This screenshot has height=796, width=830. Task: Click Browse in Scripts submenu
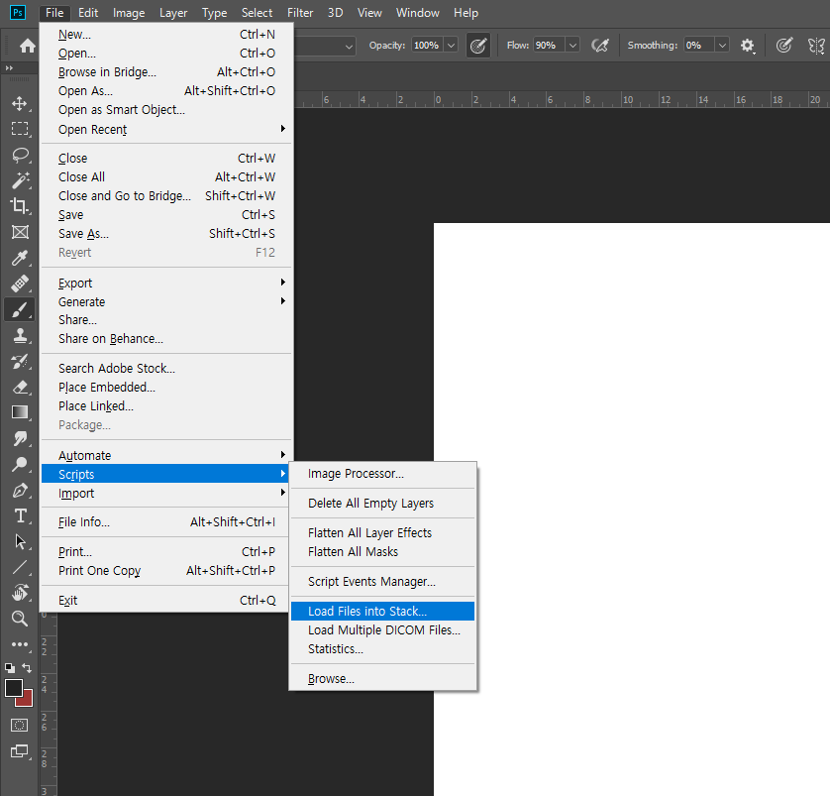click(x=382, y=678)
